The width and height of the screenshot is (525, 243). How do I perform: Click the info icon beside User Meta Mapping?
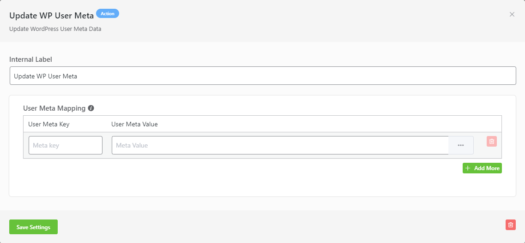[x=91, y=108]
